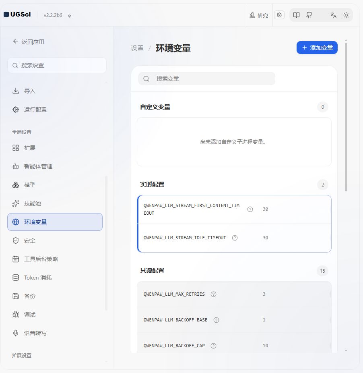363x373 pixels.
Task: Click the 导入 download icon
Action: click(x=16, y=91)
